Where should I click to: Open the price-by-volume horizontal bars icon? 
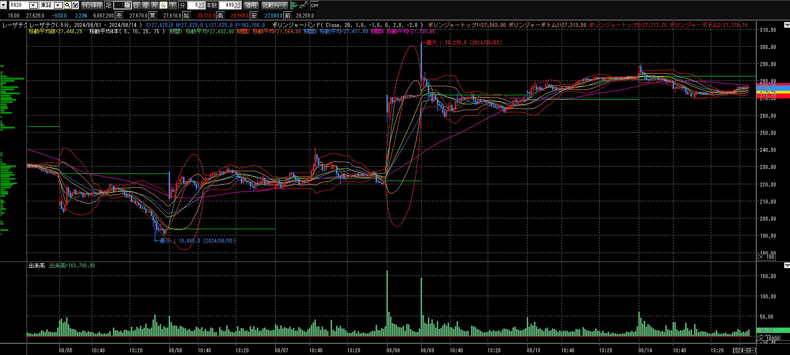click(x=294, y=5)
